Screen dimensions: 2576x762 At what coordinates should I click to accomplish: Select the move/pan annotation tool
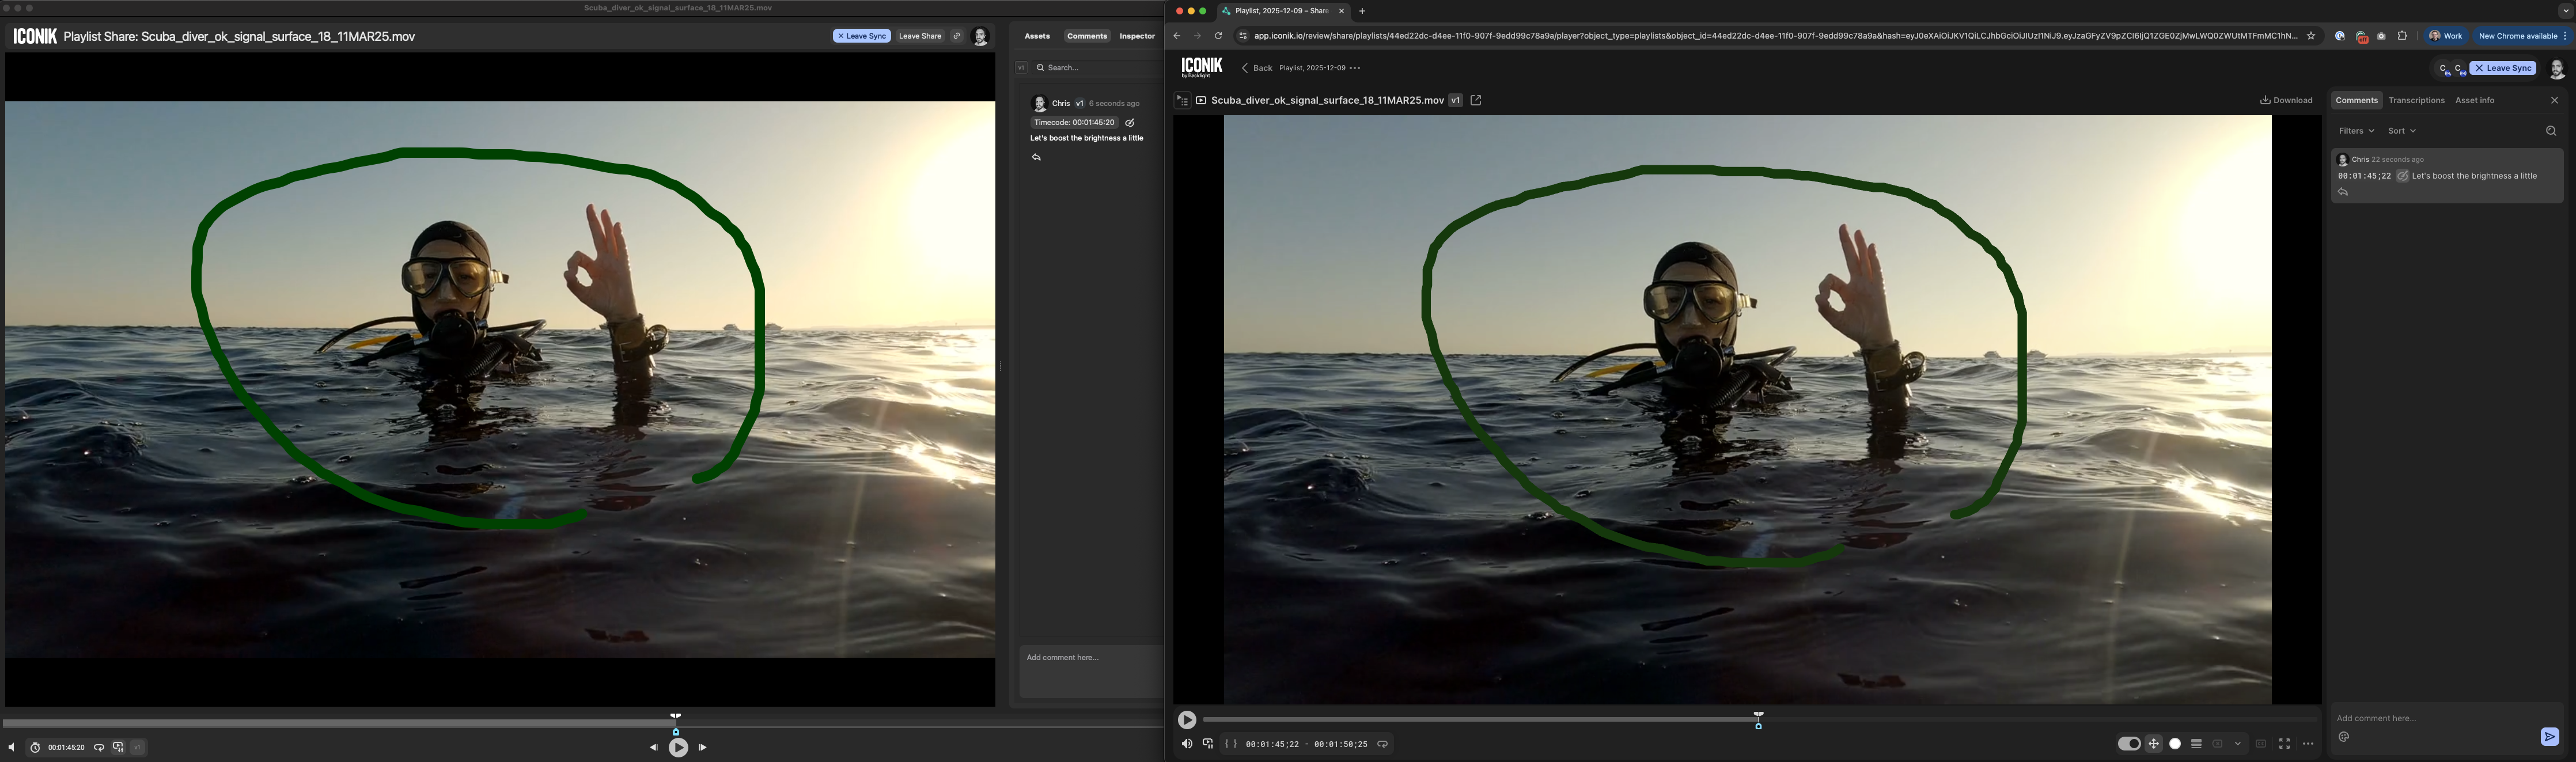pos(2153,744)
